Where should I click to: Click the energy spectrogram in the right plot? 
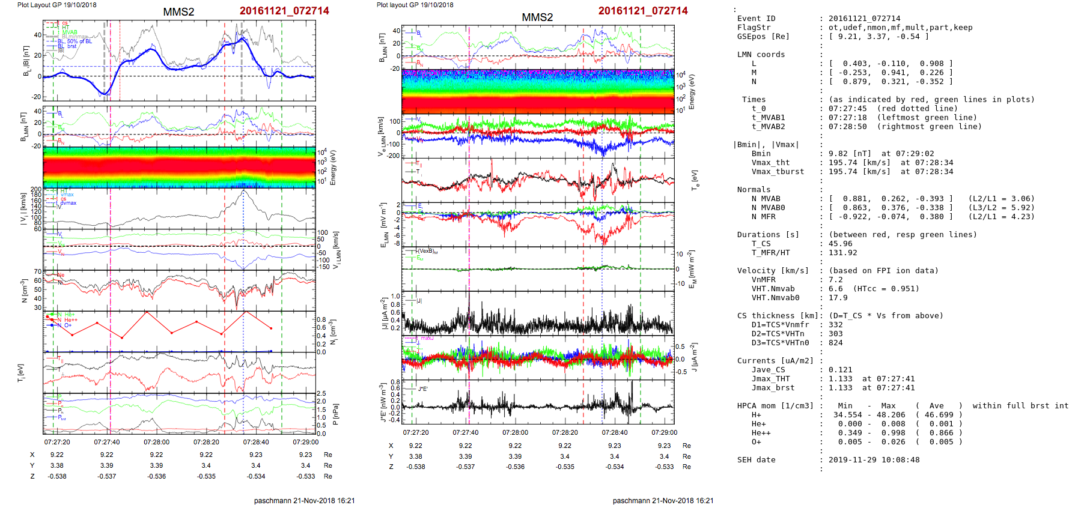(538, 91)
